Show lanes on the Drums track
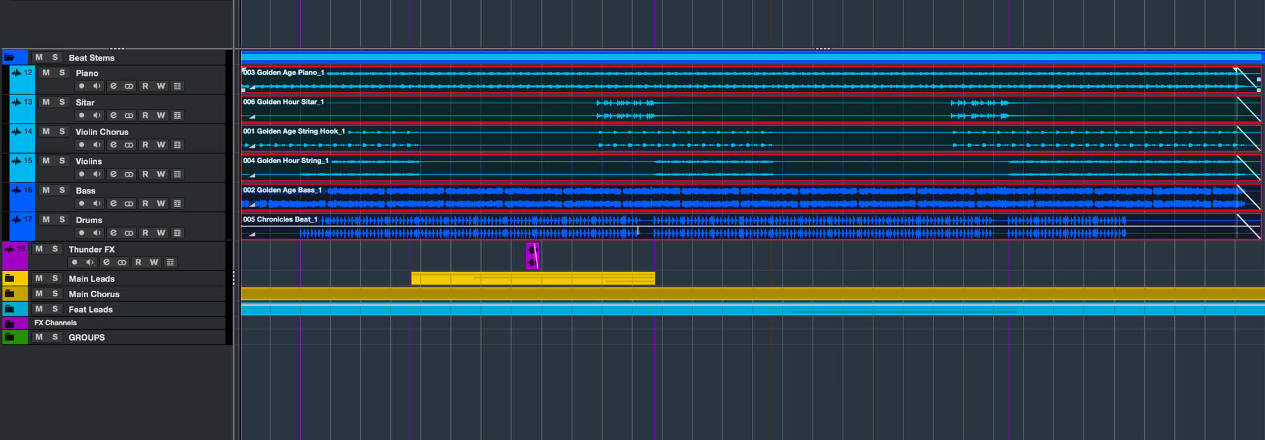Viewport: 1265px width, 440px height. coord(178,233)
